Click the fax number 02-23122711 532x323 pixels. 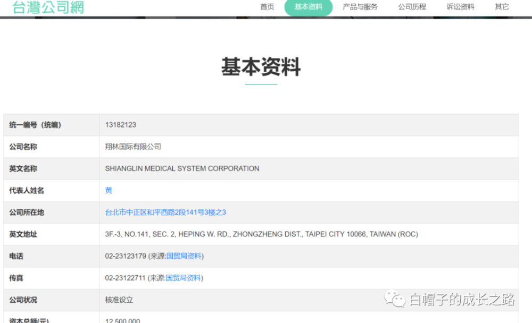pos(125,278)
